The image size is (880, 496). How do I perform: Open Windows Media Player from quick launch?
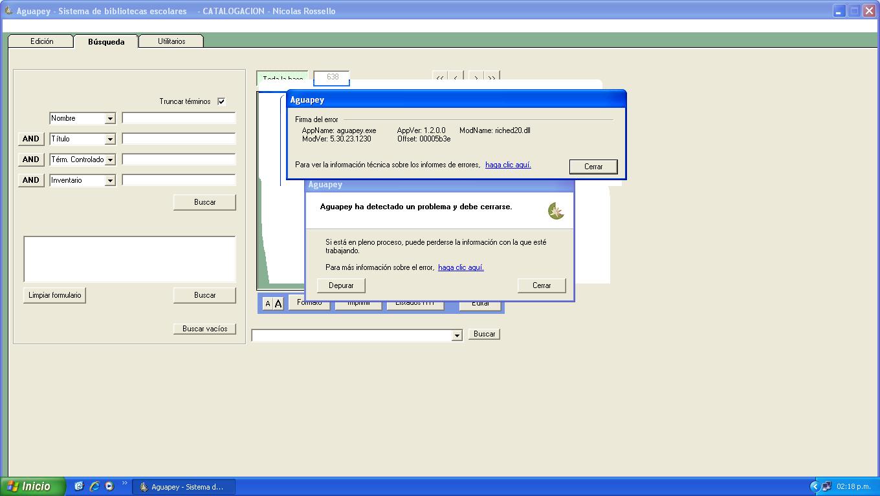[109, 486]
